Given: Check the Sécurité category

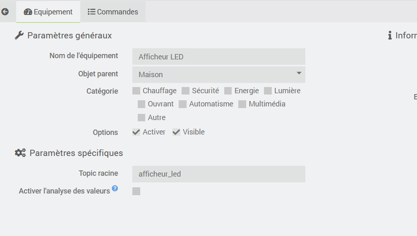Looking at the screenshot, I should [186, 91].
